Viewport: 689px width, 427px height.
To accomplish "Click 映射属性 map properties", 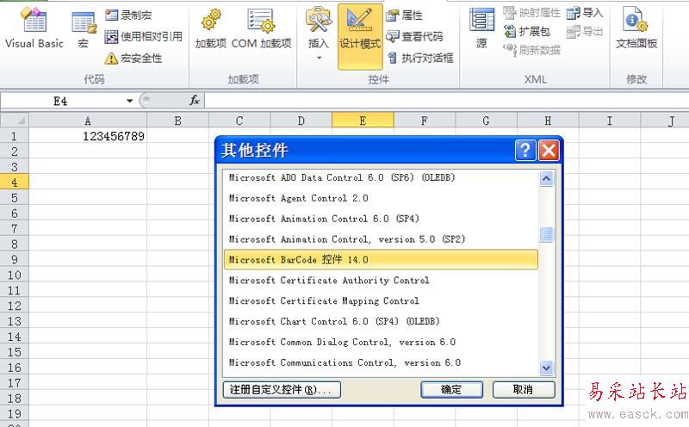I will pyautogui.click(x=531, y=13).
